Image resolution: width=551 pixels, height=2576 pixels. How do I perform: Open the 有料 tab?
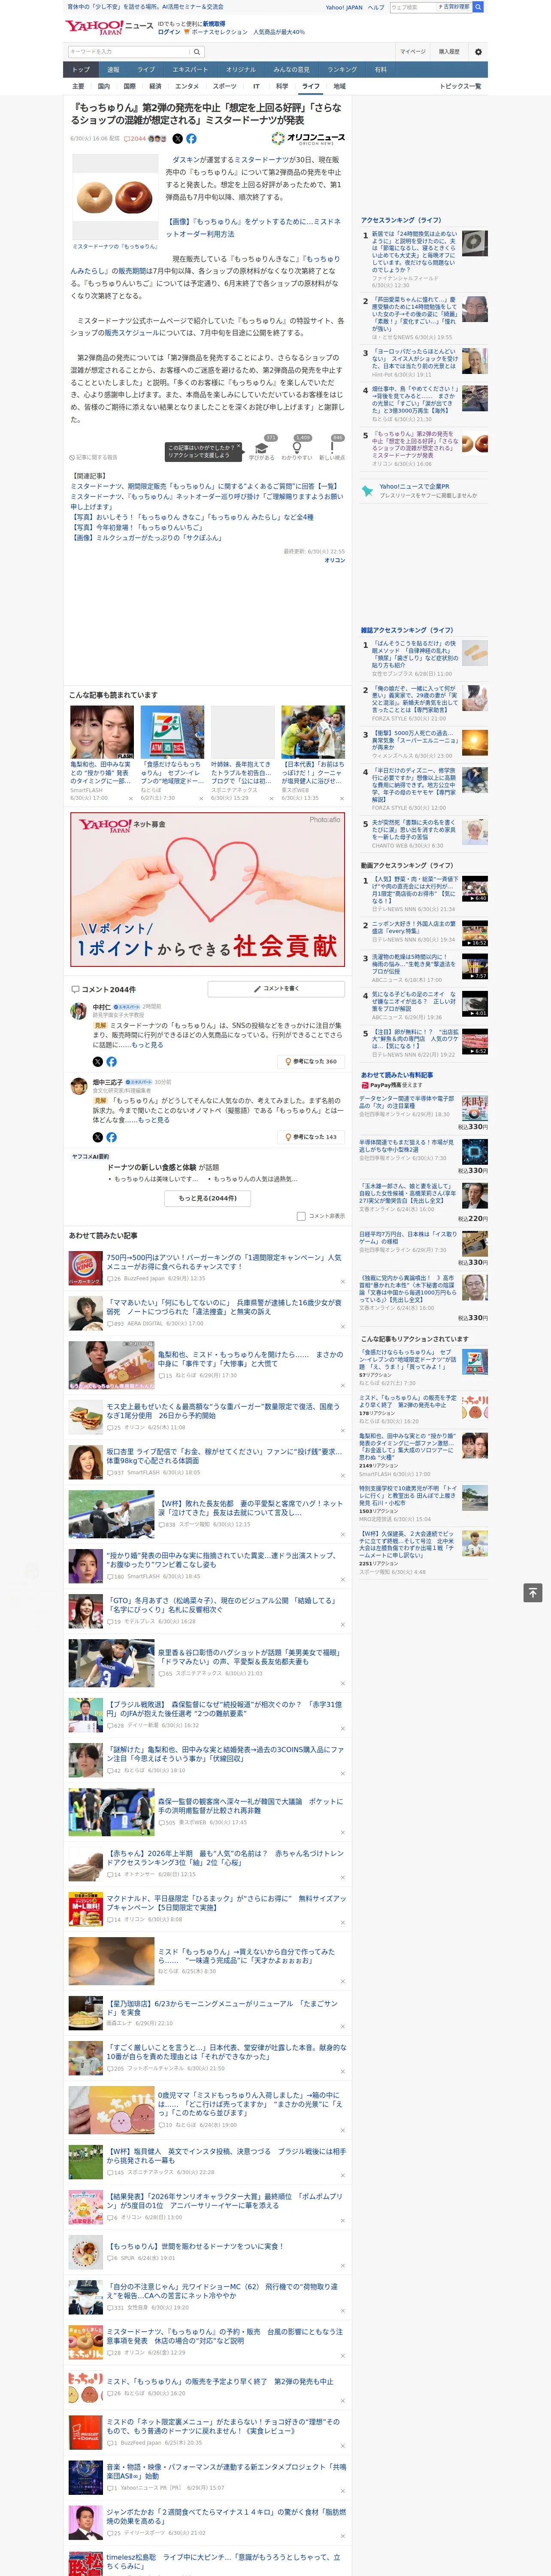click(381, 70)
